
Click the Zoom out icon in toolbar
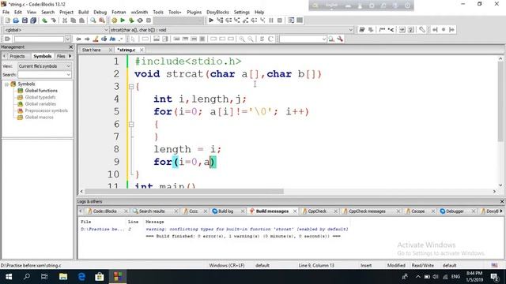(x=251, y=39)
